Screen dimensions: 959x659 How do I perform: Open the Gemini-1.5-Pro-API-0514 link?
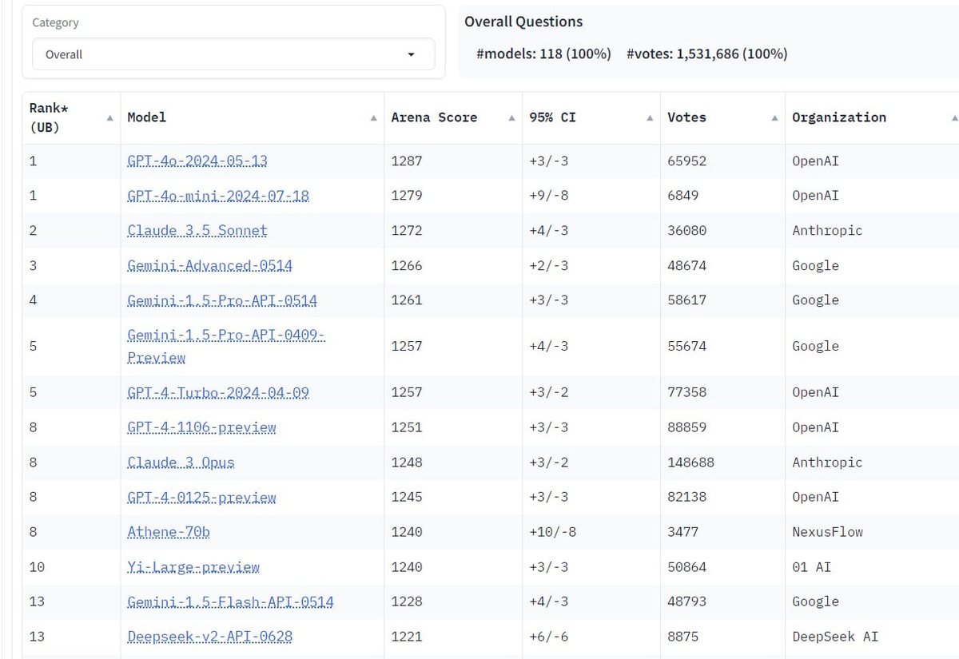(222, 300)
